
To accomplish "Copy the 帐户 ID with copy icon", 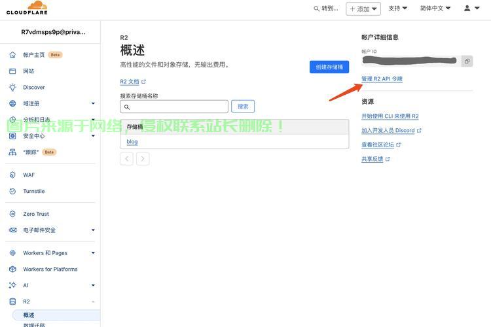I will point(467,61).
